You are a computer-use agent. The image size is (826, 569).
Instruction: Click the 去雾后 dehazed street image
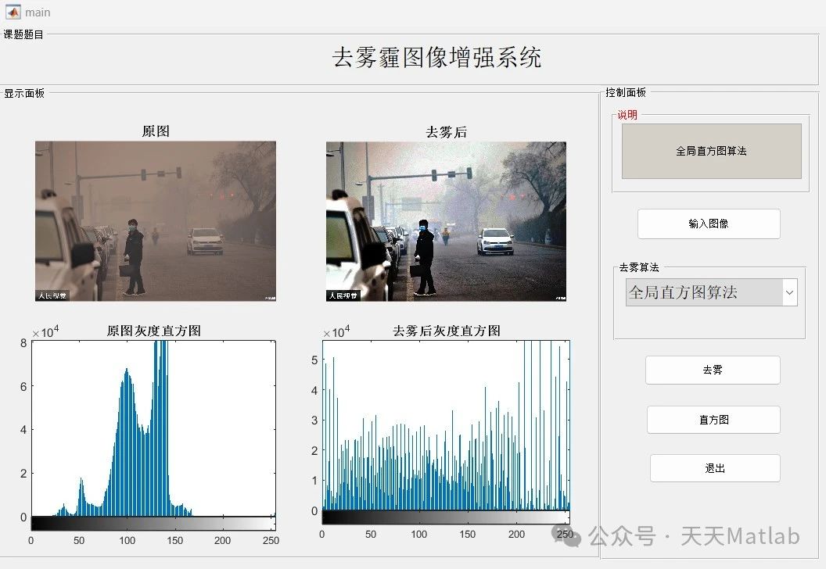(446, 221)
